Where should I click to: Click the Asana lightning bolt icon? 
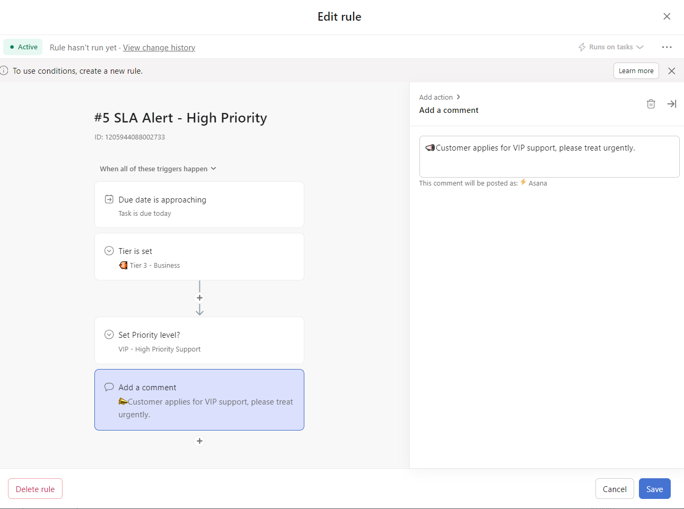click(x=522, y=182)
